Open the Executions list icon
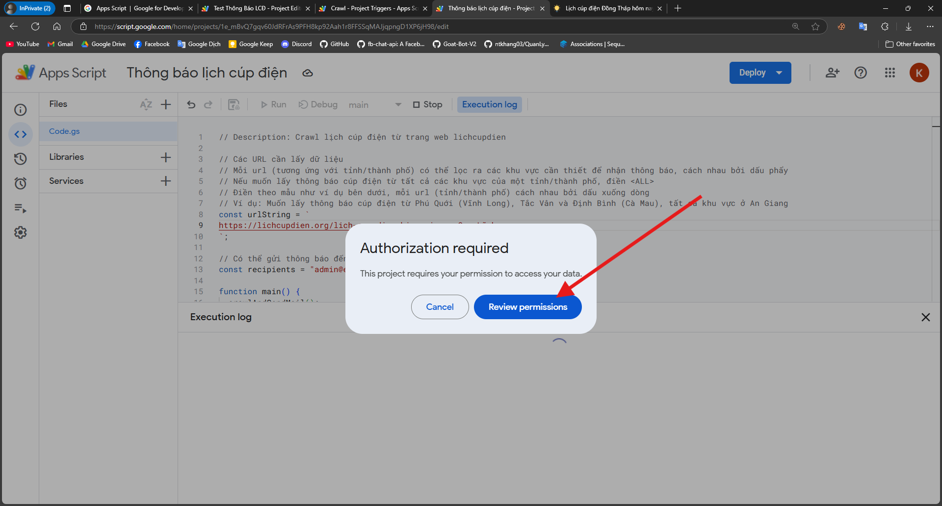The image size is (942, 506). coord(21,208)
